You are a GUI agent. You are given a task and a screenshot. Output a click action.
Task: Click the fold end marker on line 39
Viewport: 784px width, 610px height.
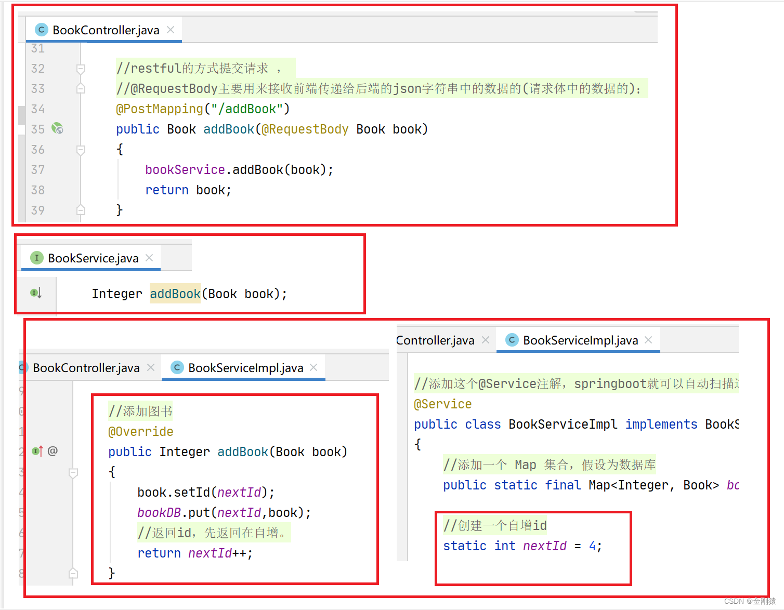click(81, 210)
